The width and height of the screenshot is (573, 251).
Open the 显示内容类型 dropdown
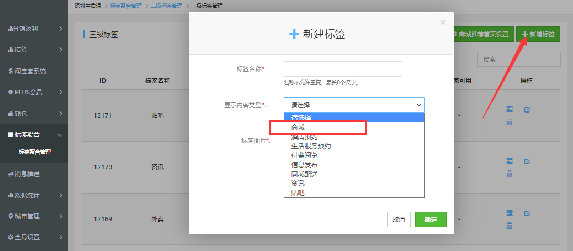click(x=354, y=104)
